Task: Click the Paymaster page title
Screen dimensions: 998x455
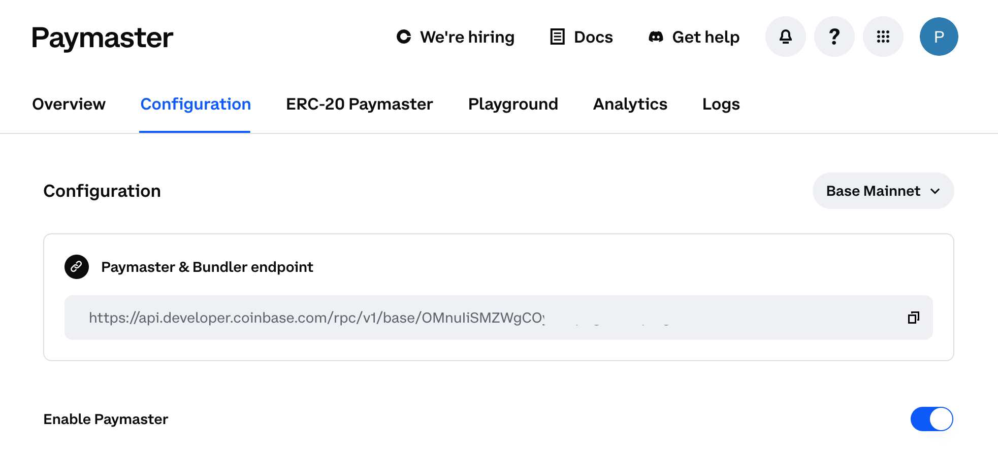Action: pyautogui.click(x=102, y=38)
